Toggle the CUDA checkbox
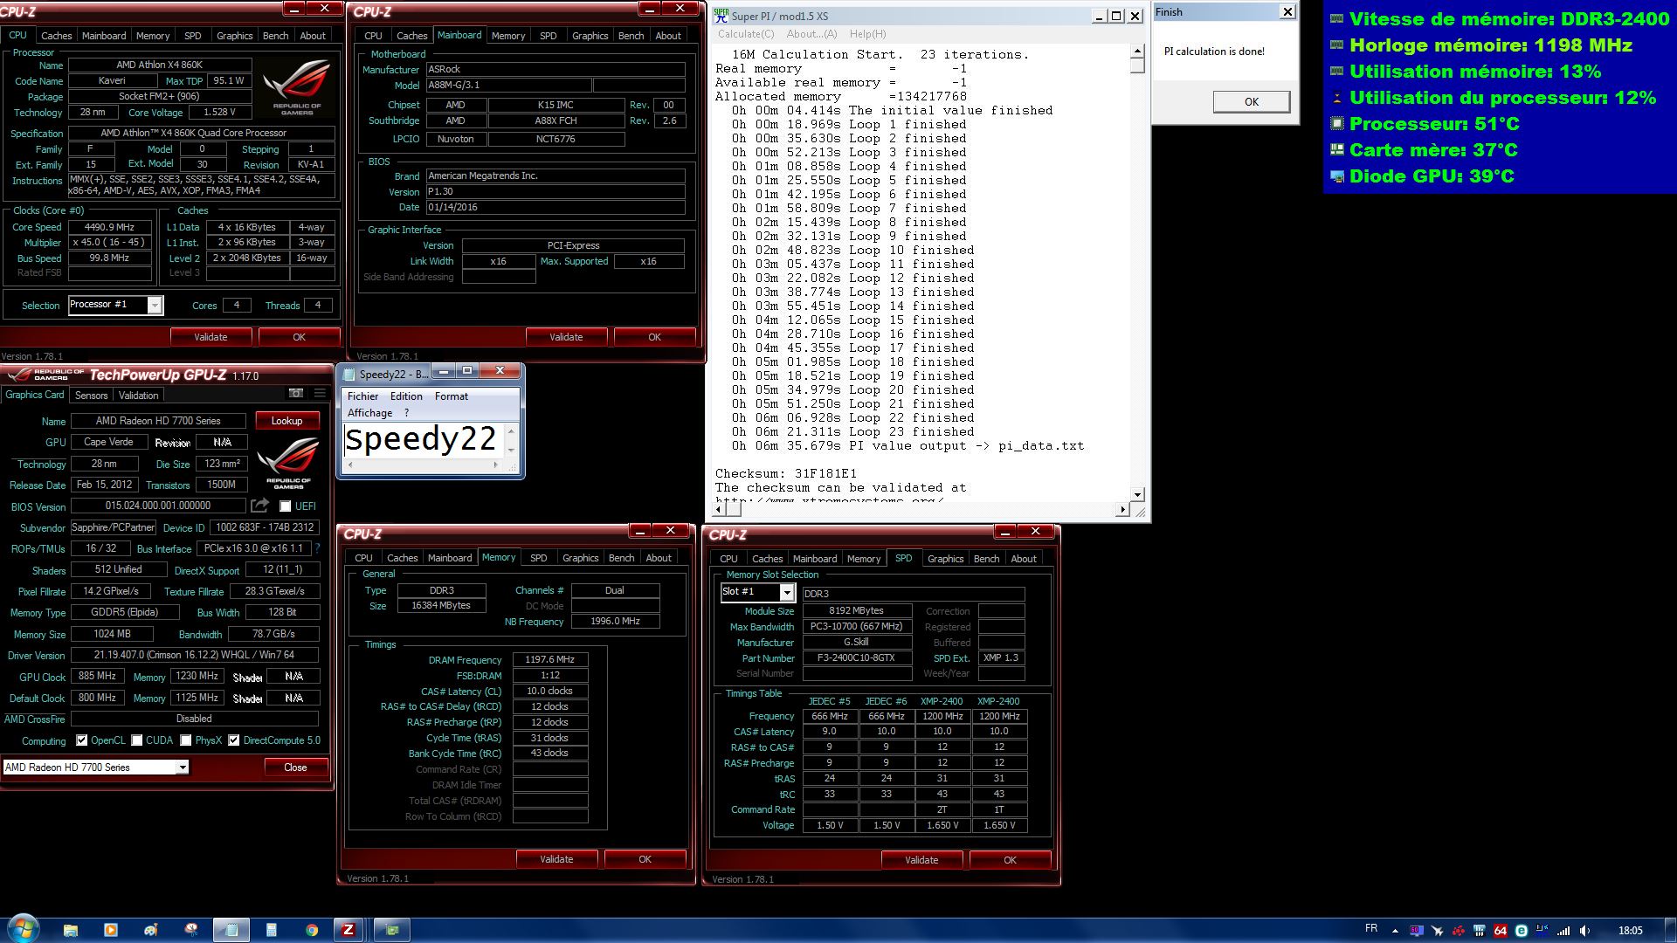The width and height of the screenshot is (1677, 943). (137, 740)
